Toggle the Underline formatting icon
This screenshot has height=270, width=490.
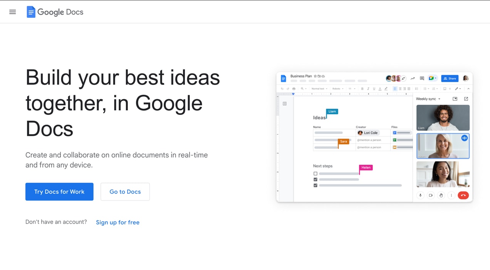click(x=374, y=89)
